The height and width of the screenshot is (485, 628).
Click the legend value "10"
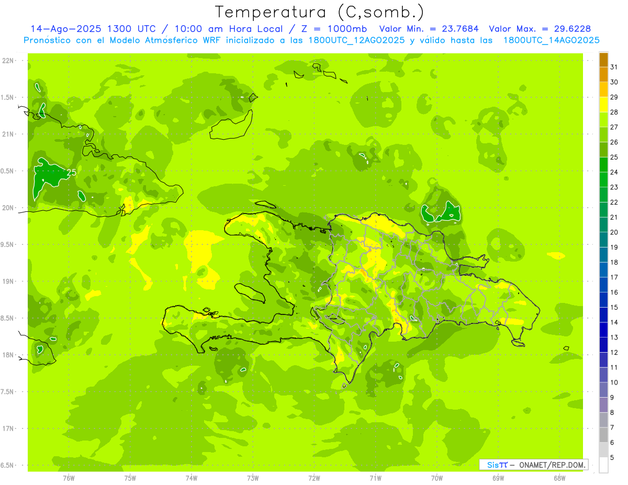pyautogui.click(x=614, y=382)
